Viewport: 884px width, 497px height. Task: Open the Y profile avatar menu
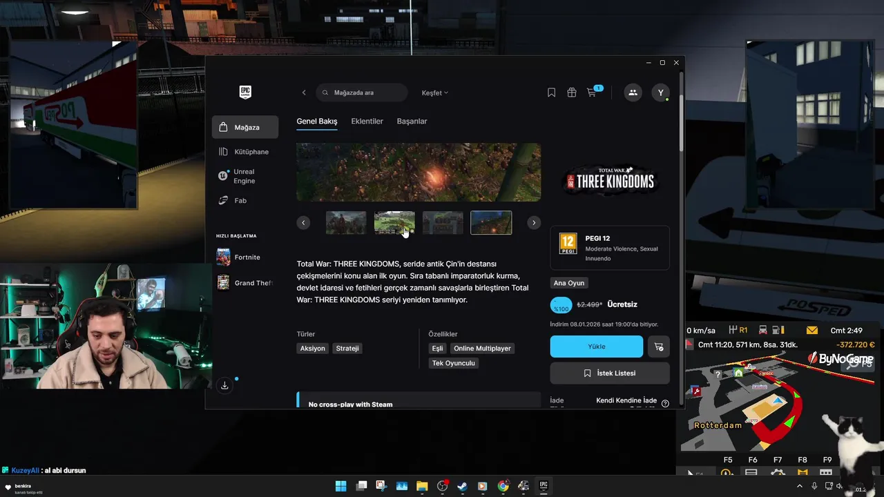pyautogui.click(x=660, y=92)
